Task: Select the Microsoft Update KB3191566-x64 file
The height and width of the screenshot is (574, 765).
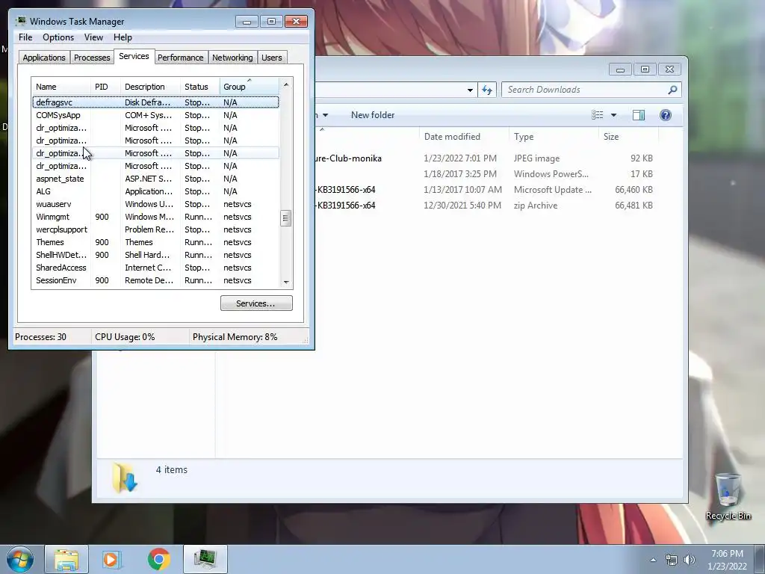Action: pos(484,189)
